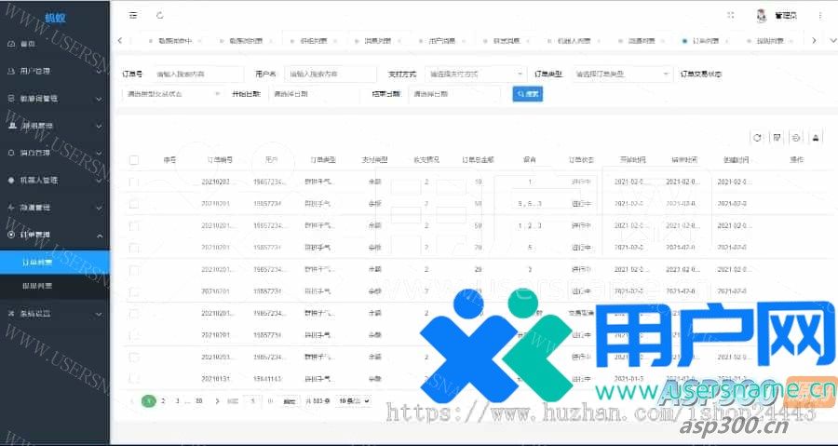Image resolution: width=838 pixels, height=446 pixels.
Task: Open the rows-per-page dropdown in pagination
Action: (353, 400)
